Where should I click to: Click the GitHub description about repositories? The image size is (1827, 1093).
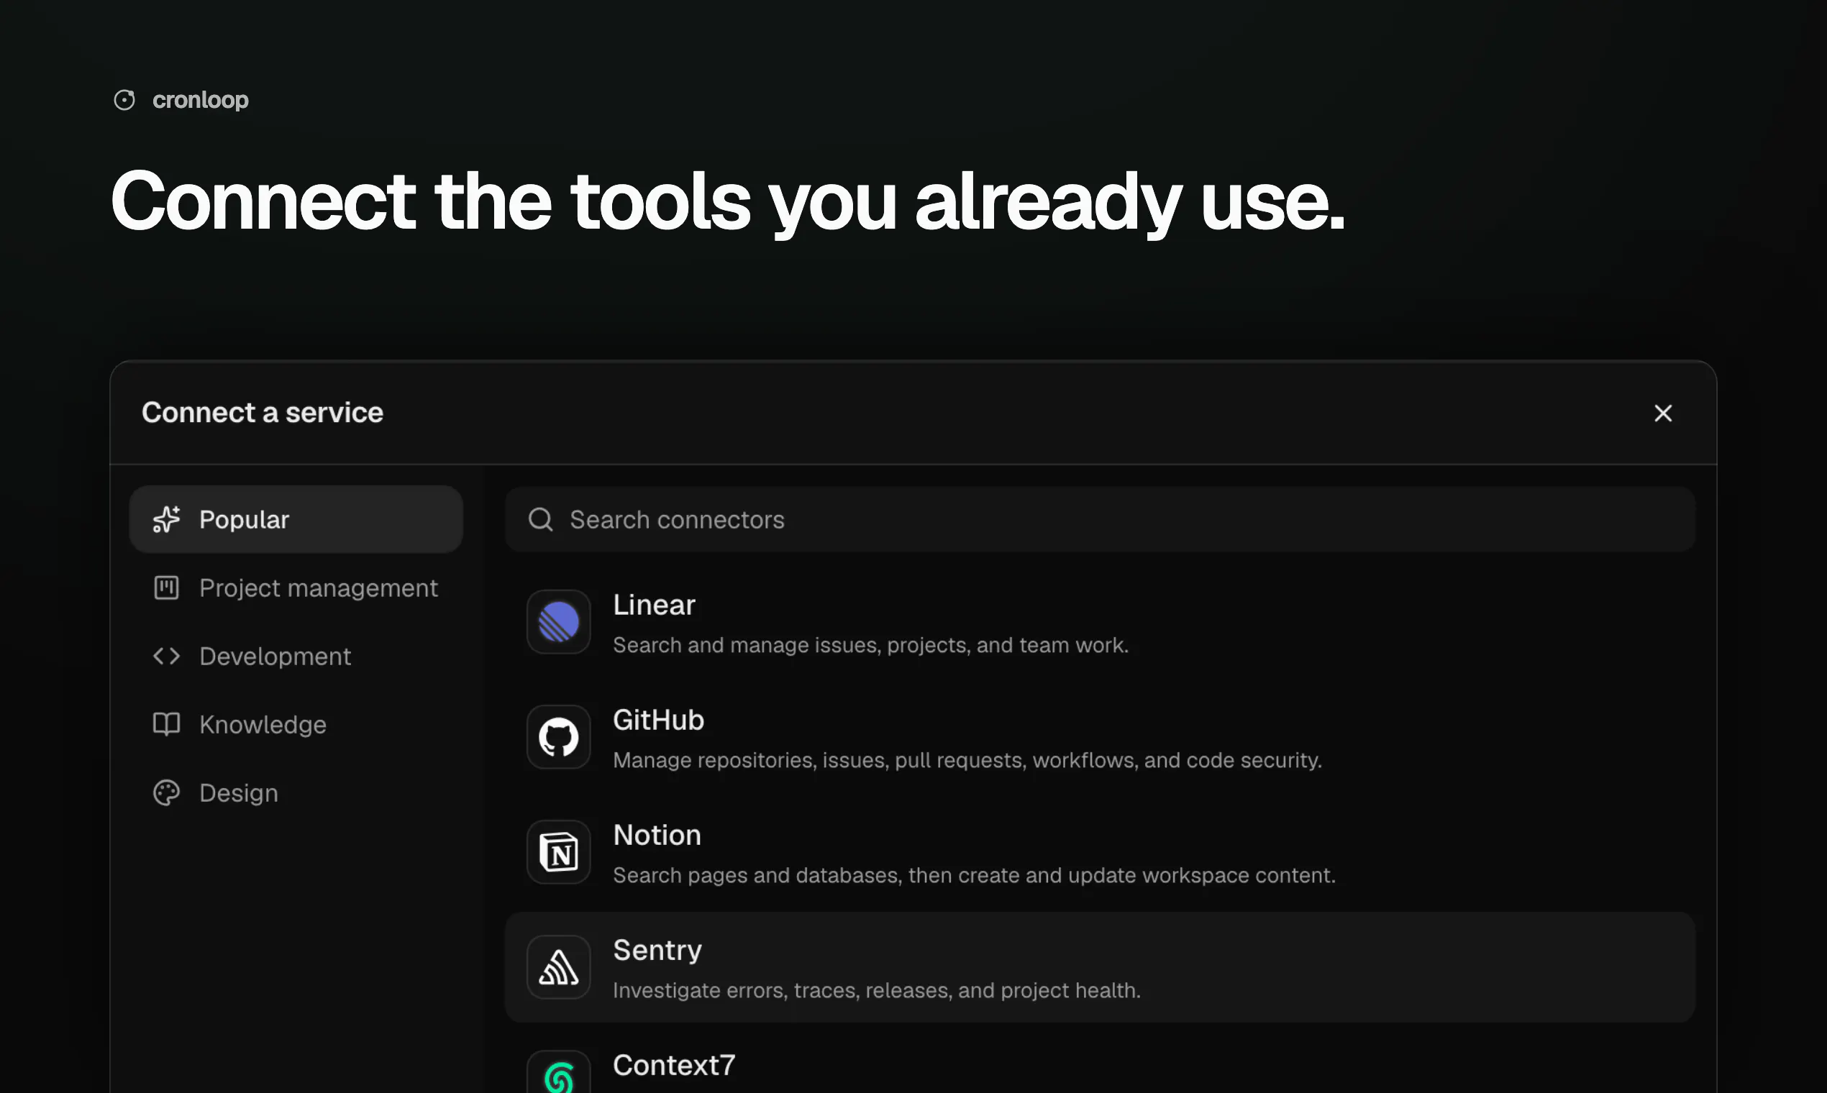[x=967, y=760]
